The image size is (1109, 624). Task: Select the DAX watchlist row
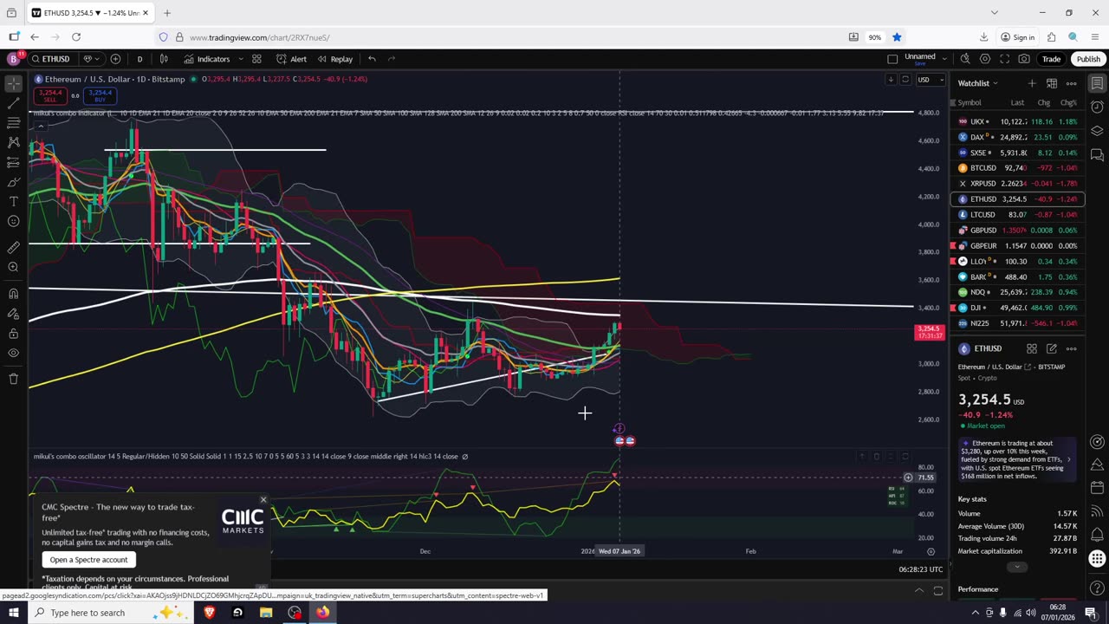1017,137
